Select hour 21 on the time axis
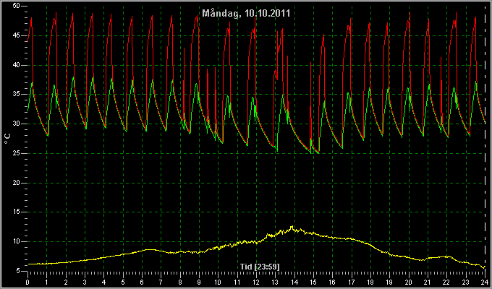This screenshot has width=492, height=289. point(428,282)
